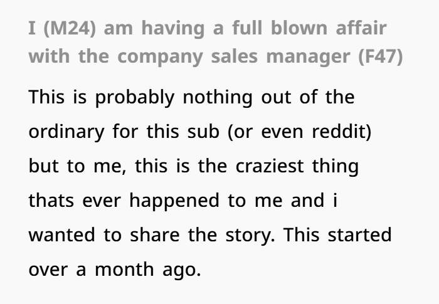
Task: Click "company sales manager" in the title
Action: tap(233, 57)
